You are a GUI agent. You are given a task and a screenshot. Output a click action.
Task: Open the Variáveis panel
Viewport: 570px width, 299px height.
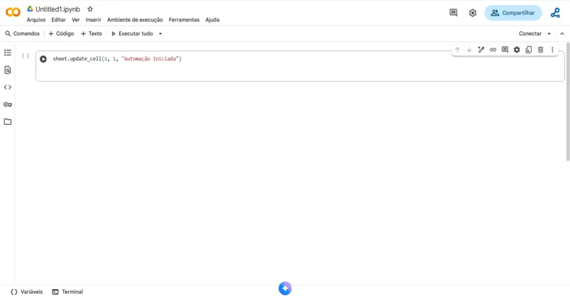(27, 292)
